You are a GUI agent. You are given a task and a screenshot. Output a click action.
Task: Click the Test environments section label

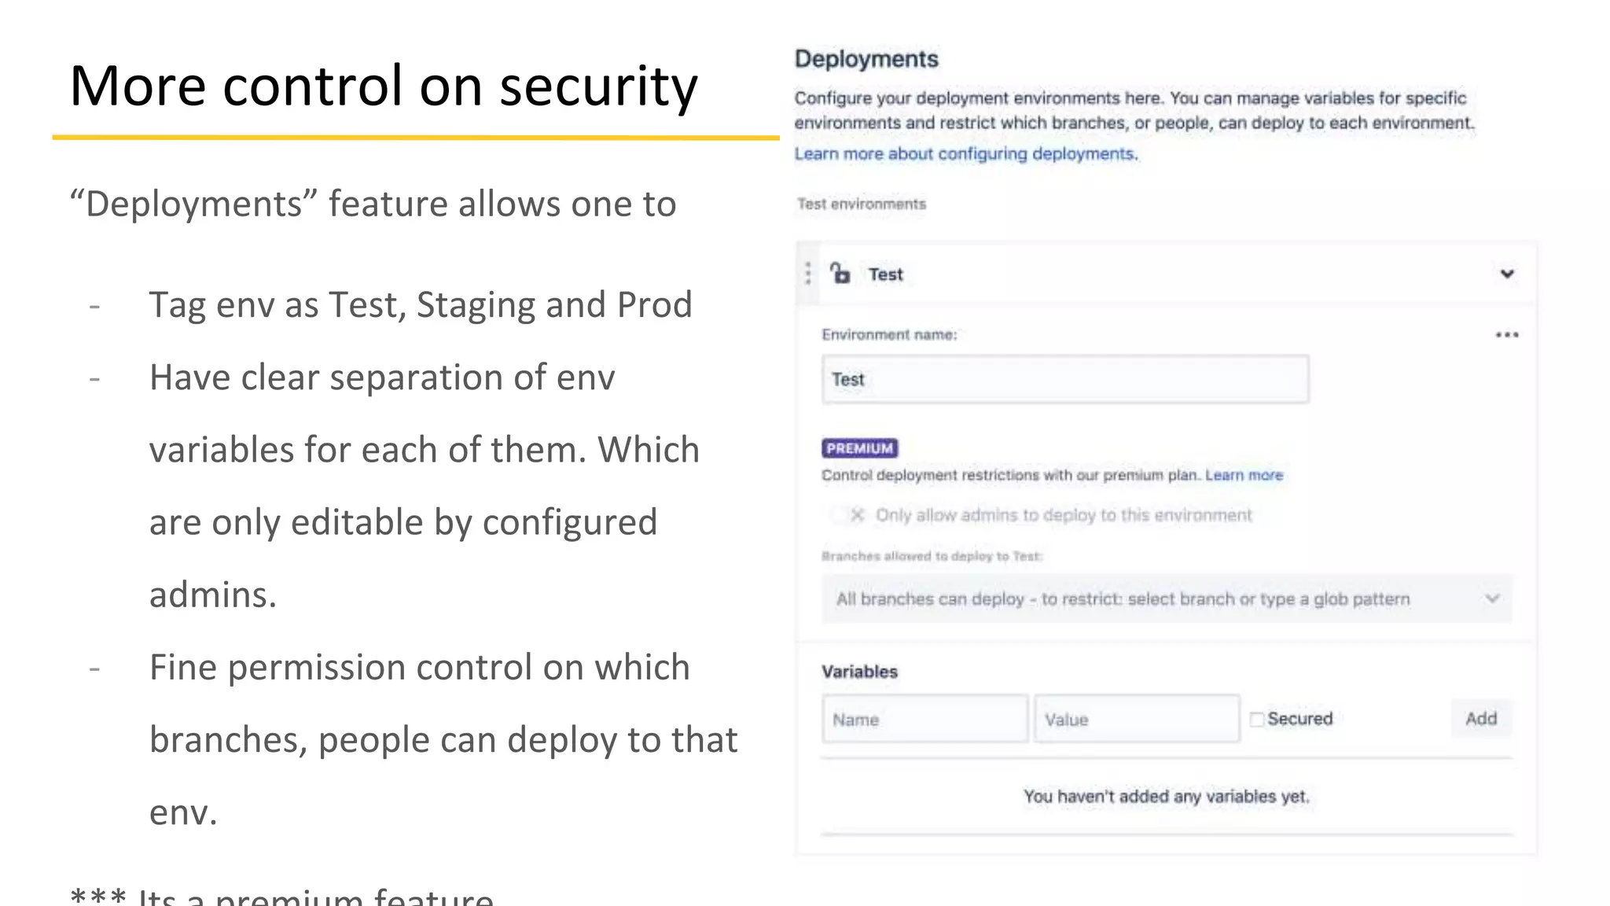point(862,204)
